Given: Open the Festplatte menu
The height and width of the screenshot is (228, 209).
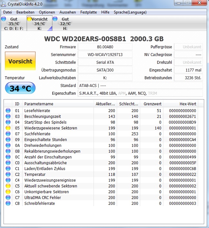Looking at the screenshot, I should pyautogui.click(x=88, y=12).
